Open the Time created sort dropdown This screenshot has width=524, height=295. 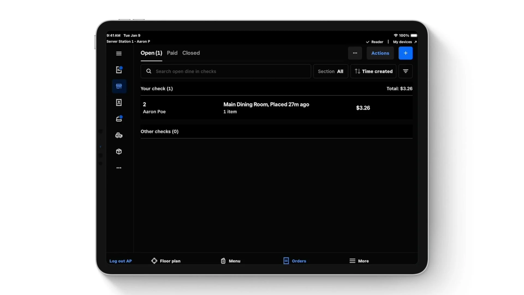click(373, 71)
